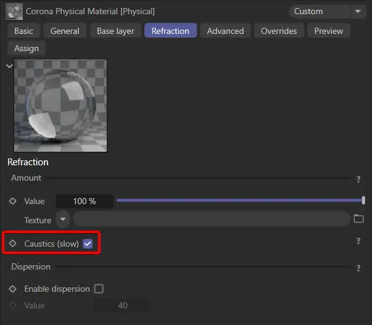Click the Corona material icon in the header
The image size is (372, 325).
(14, 11)
